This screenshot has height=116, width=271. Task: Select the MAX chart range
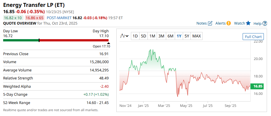coord(197,36)
